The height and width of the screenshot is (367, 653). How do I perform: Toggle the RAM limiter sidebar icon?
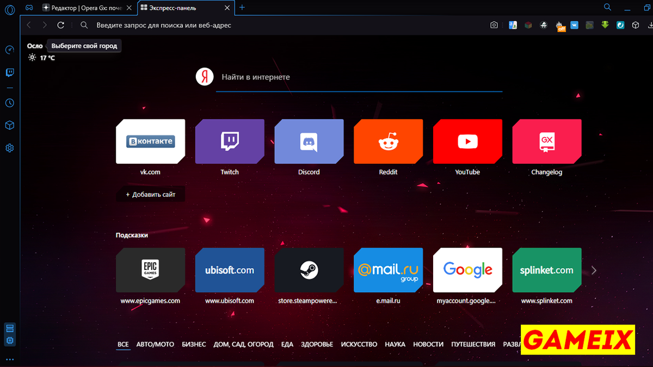click(9, 328)
